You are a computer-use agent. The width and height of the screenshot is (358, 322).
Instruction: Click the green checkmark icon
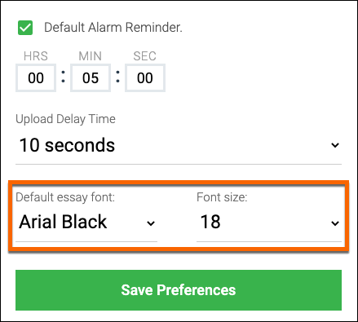25,28
